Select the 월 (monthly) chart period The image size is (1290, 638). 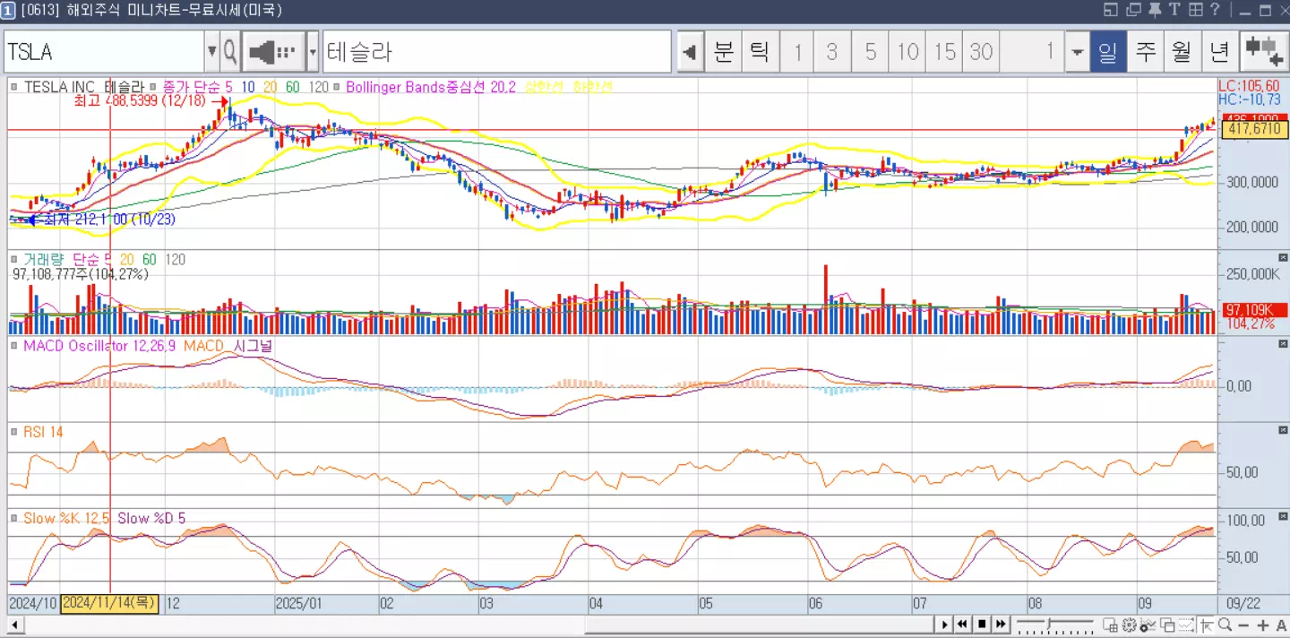click(x=1182, y=52)
